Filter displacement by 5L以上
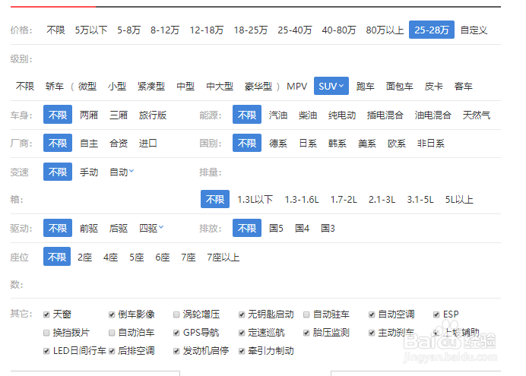The image size is (526, 376). 459,200
